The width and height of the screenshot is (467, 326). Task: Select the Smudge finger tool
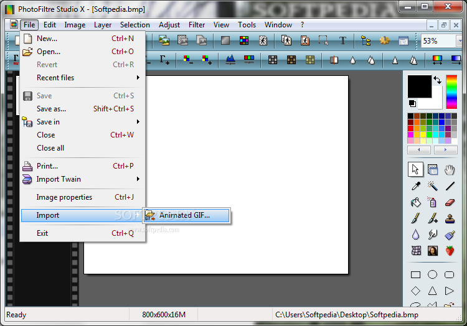[x=433, y=235]
